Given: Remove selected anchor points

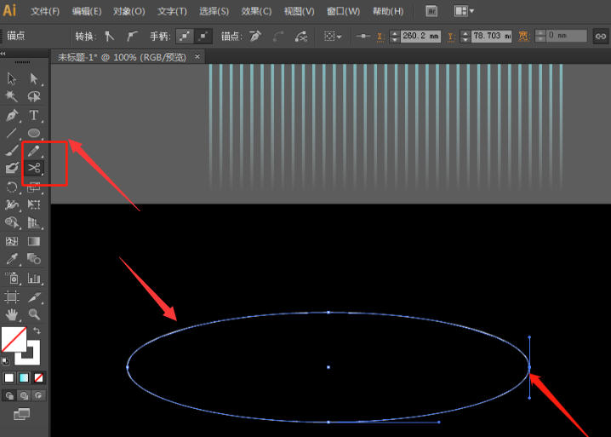Looking at the screenshot, I should (255, 37).
